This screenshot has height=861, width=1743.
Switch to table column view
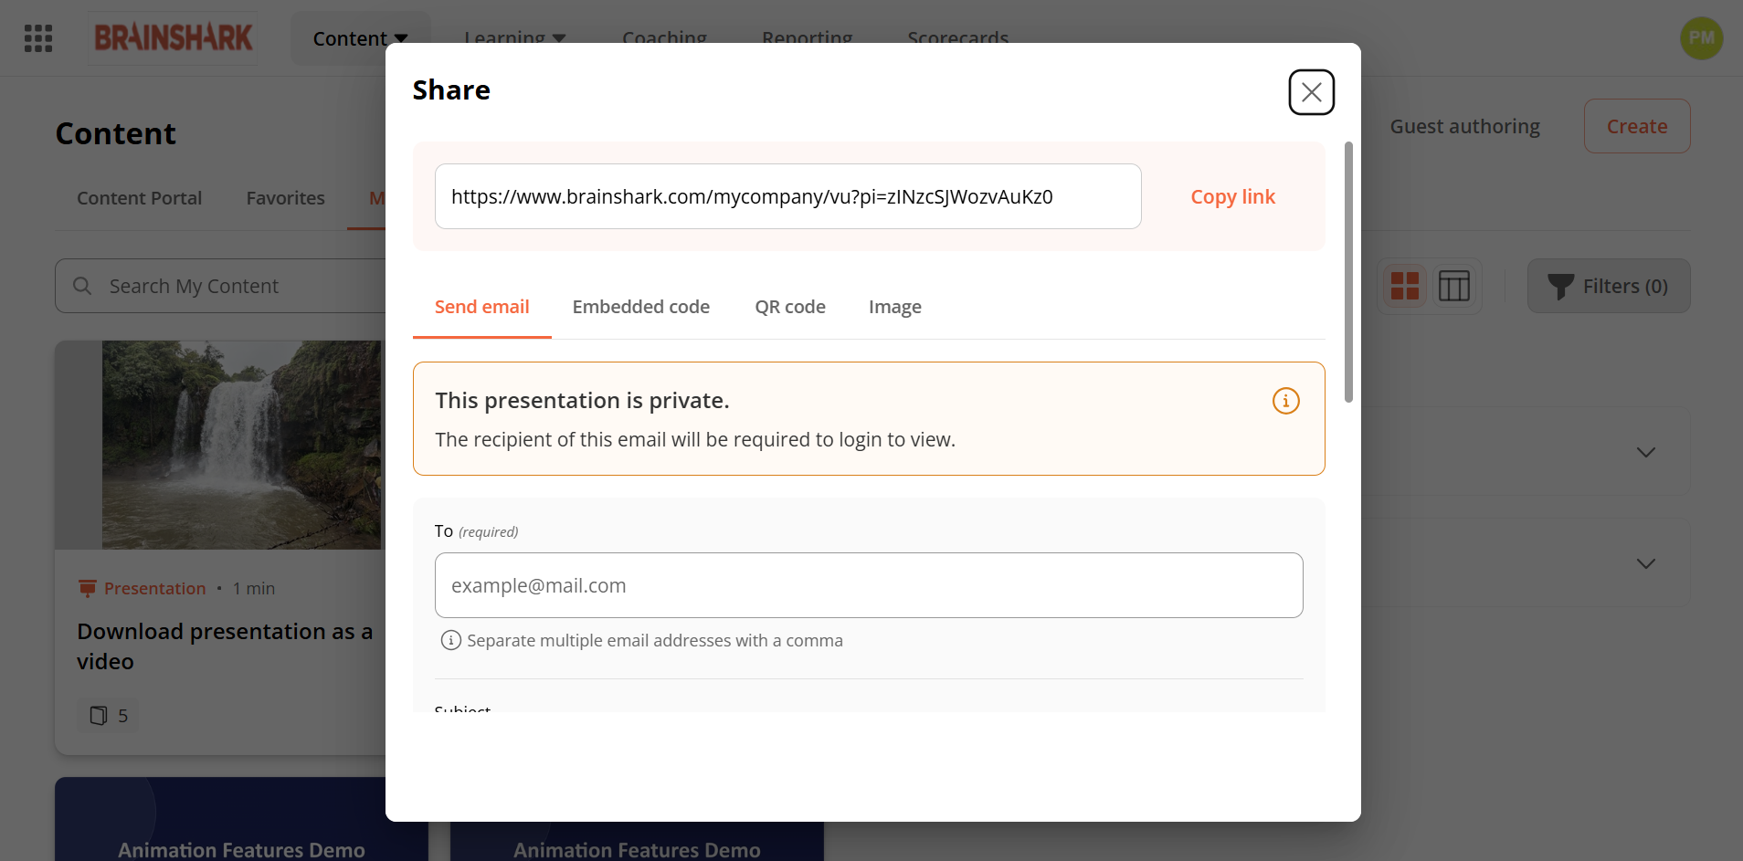[1454, 286]
